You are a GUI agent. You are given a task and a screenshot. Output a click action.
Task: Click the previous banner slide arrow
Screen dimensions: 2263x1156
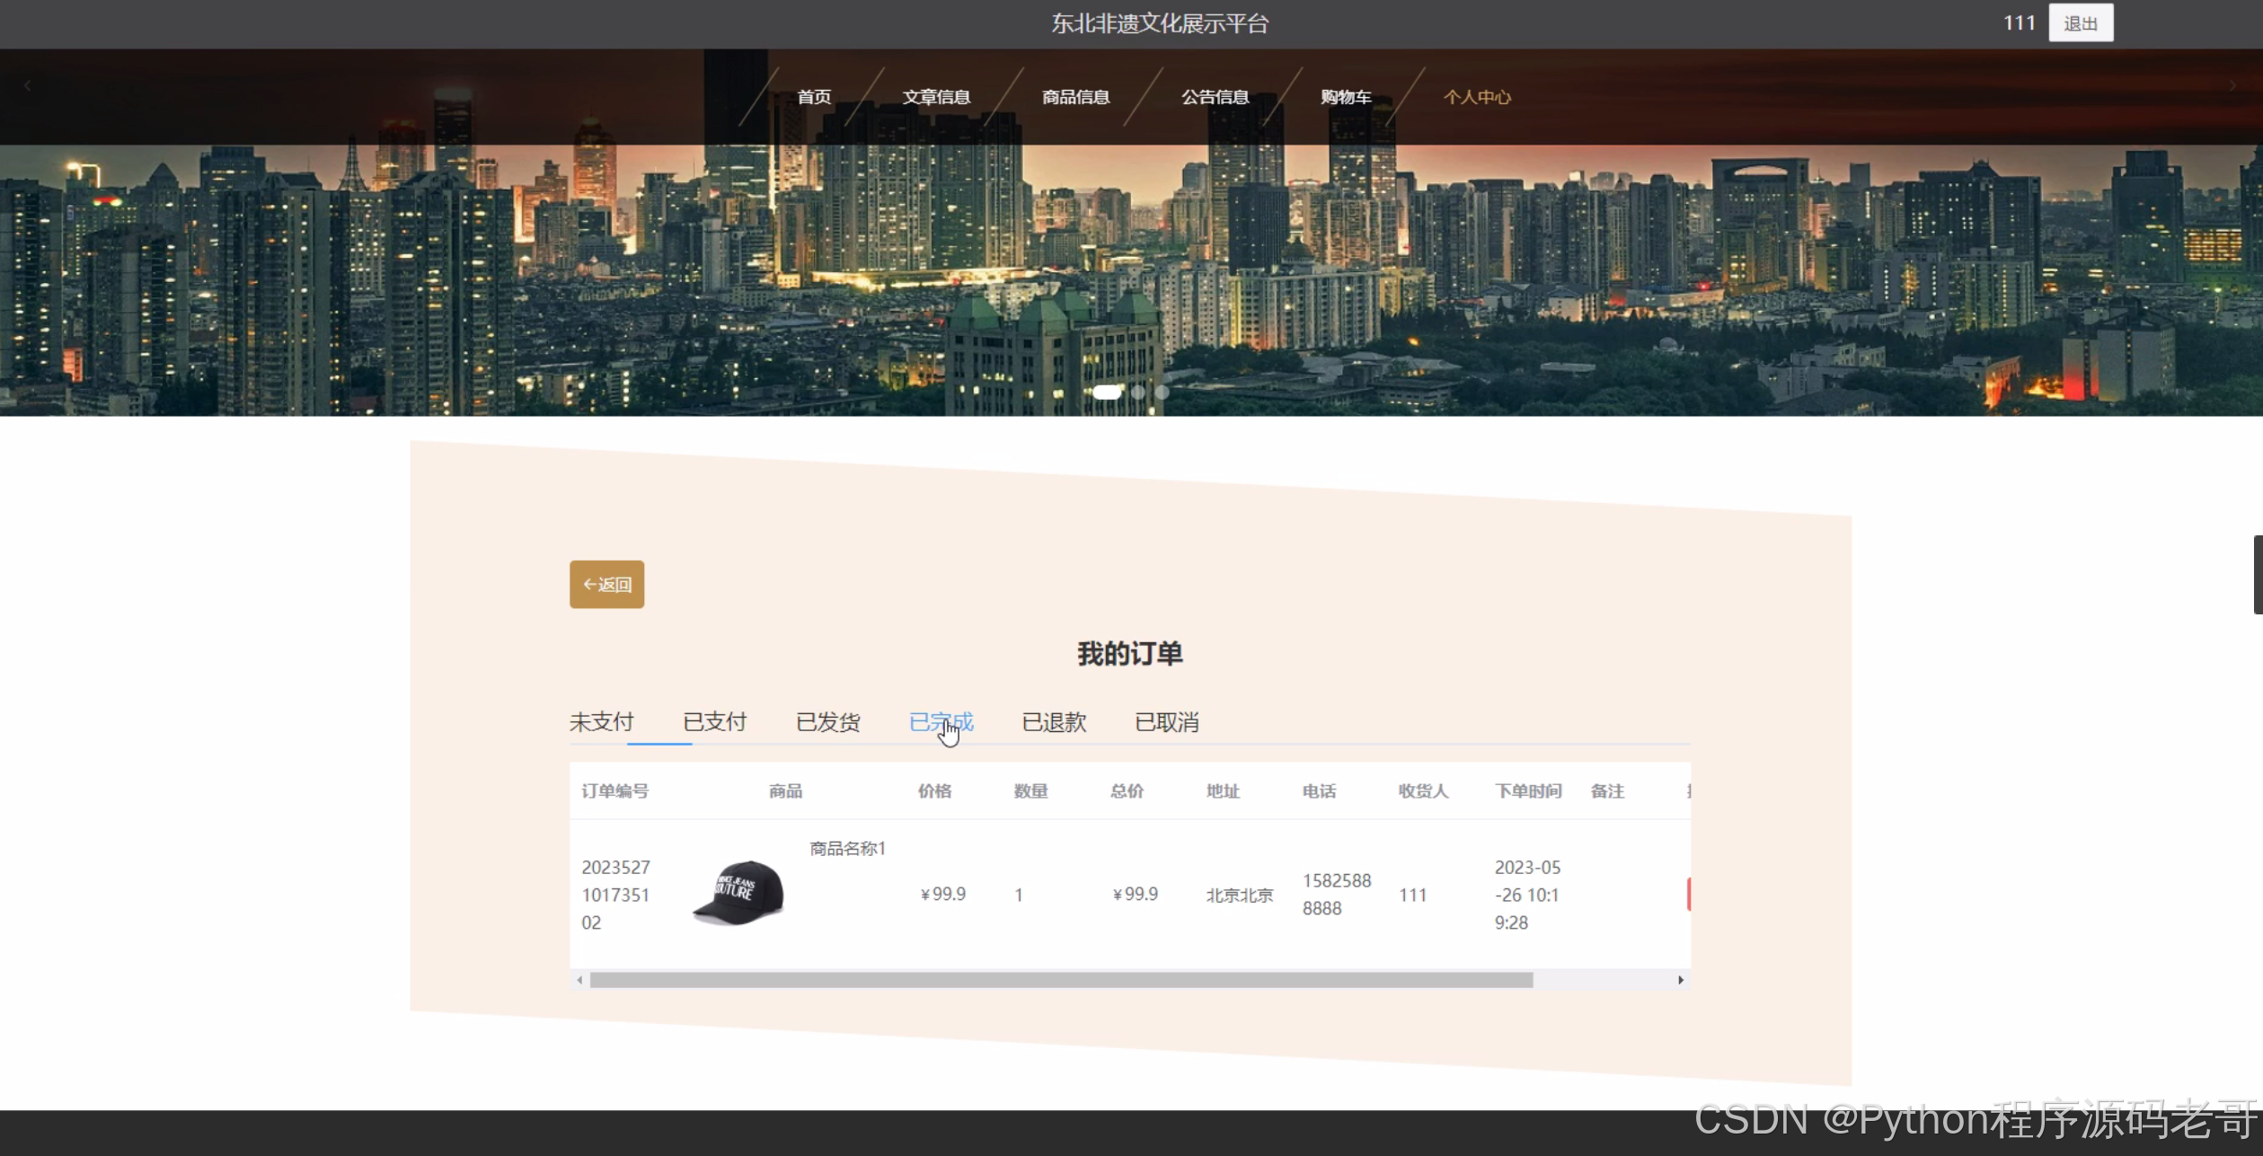(28, 86)
